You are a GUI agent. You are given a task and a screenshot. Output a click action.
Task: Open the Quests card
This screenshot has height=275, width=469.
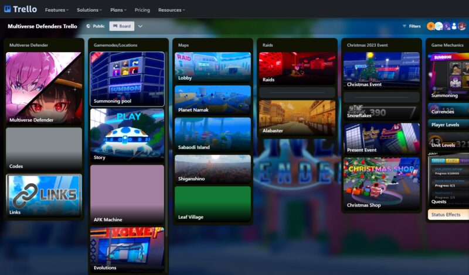448,180
